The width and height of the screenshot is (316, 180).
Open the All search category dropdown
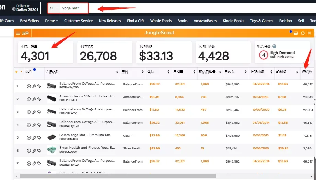tap(54, 8)
